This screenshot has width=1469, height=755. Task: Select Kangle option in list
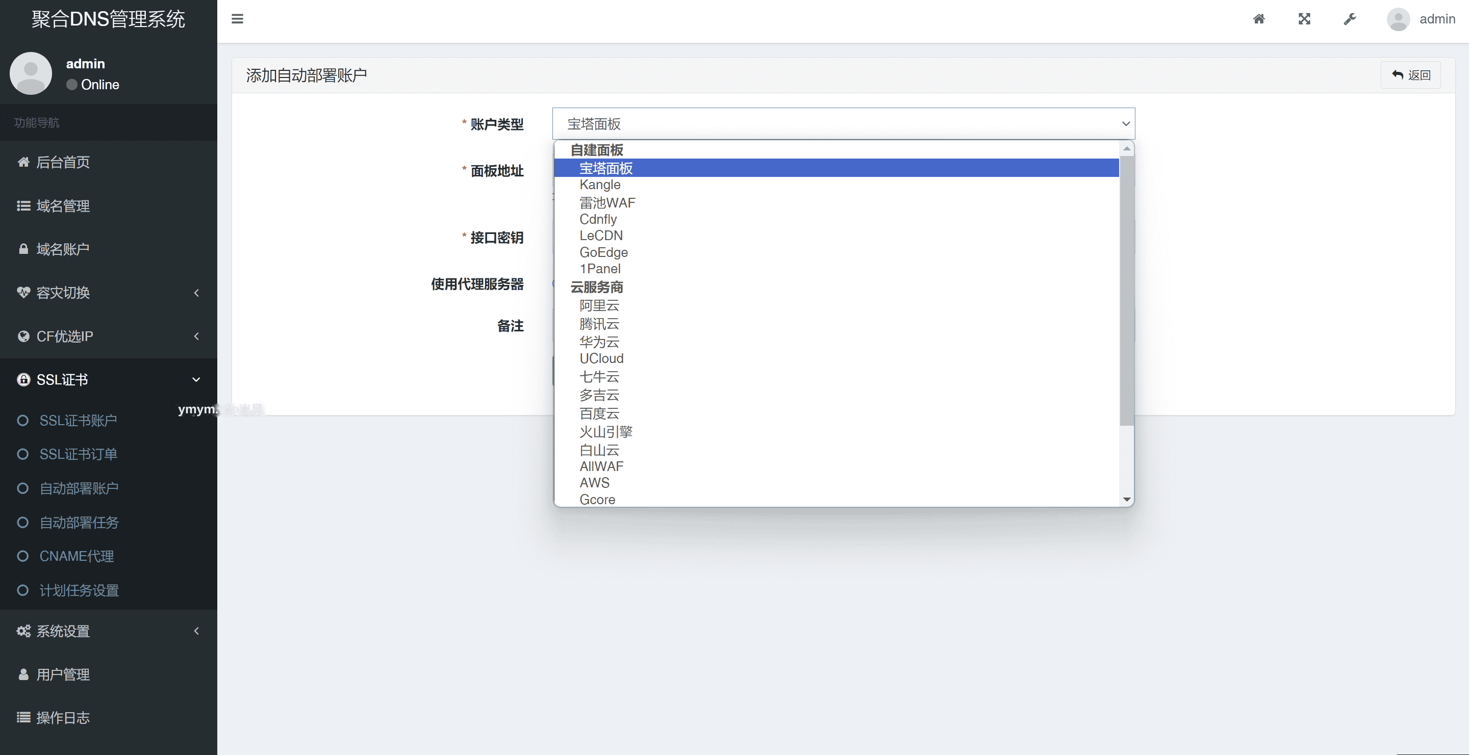click(x=836, y=185)
